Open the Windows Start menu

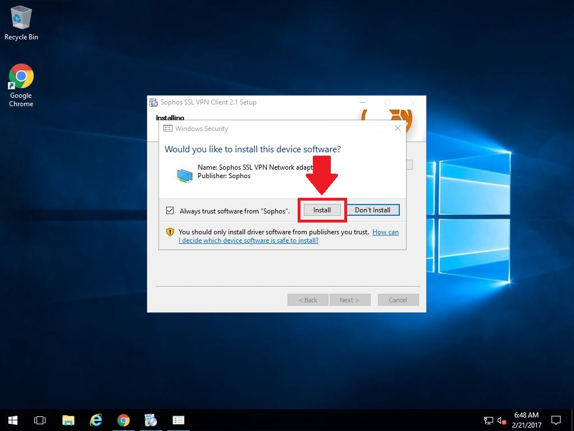click(x=13, y=420)
